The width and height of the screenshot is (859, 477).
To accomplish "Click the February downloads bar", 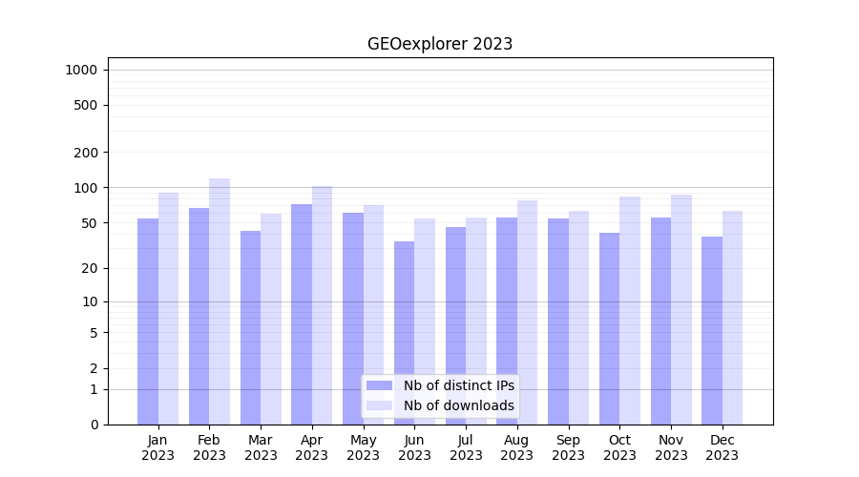I will click(220, 301).
